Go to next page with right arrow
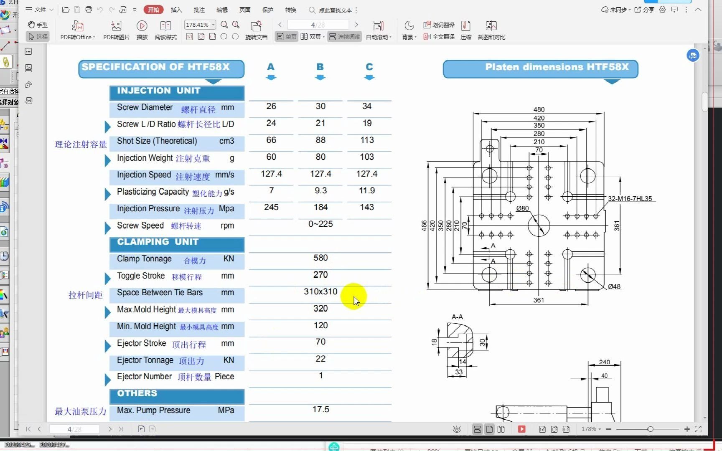This screenshot has height=451, width=722. coord(356,25)
